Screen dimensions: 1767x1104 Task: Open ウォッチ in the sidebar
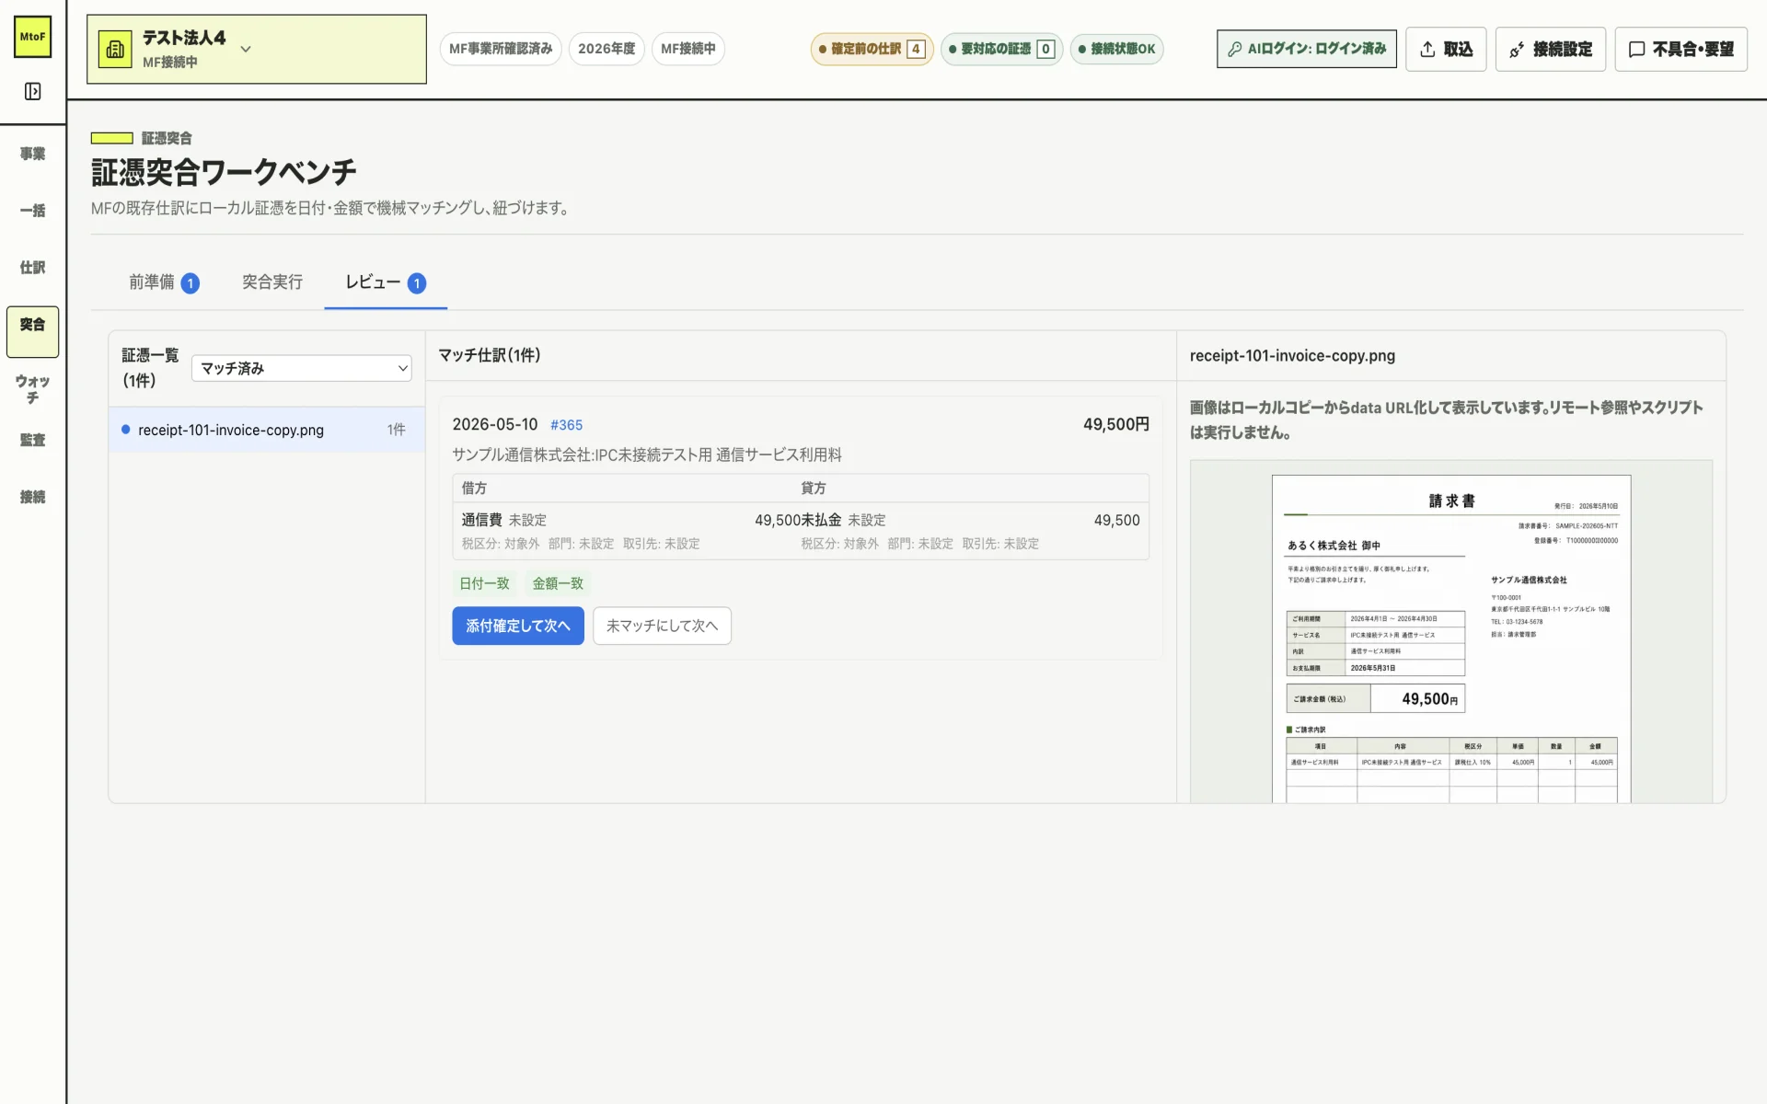pos(32,389)
